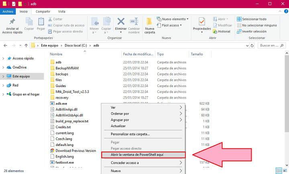Click Este equipo breadcrumb
289x174 pixels.
tap(50, 45)
